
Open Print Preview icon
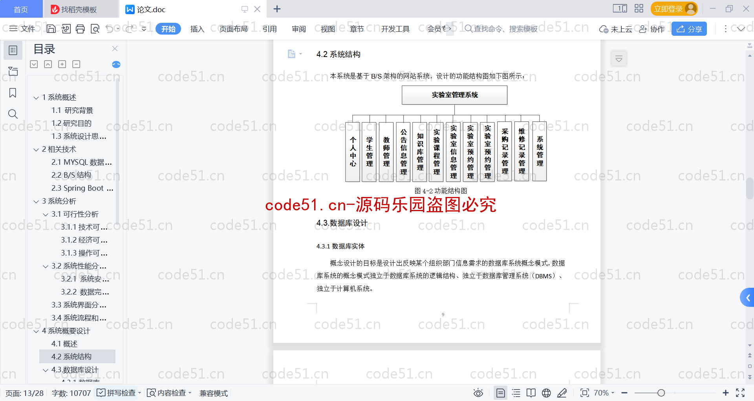pyautogui.click(x=95, y=29)
